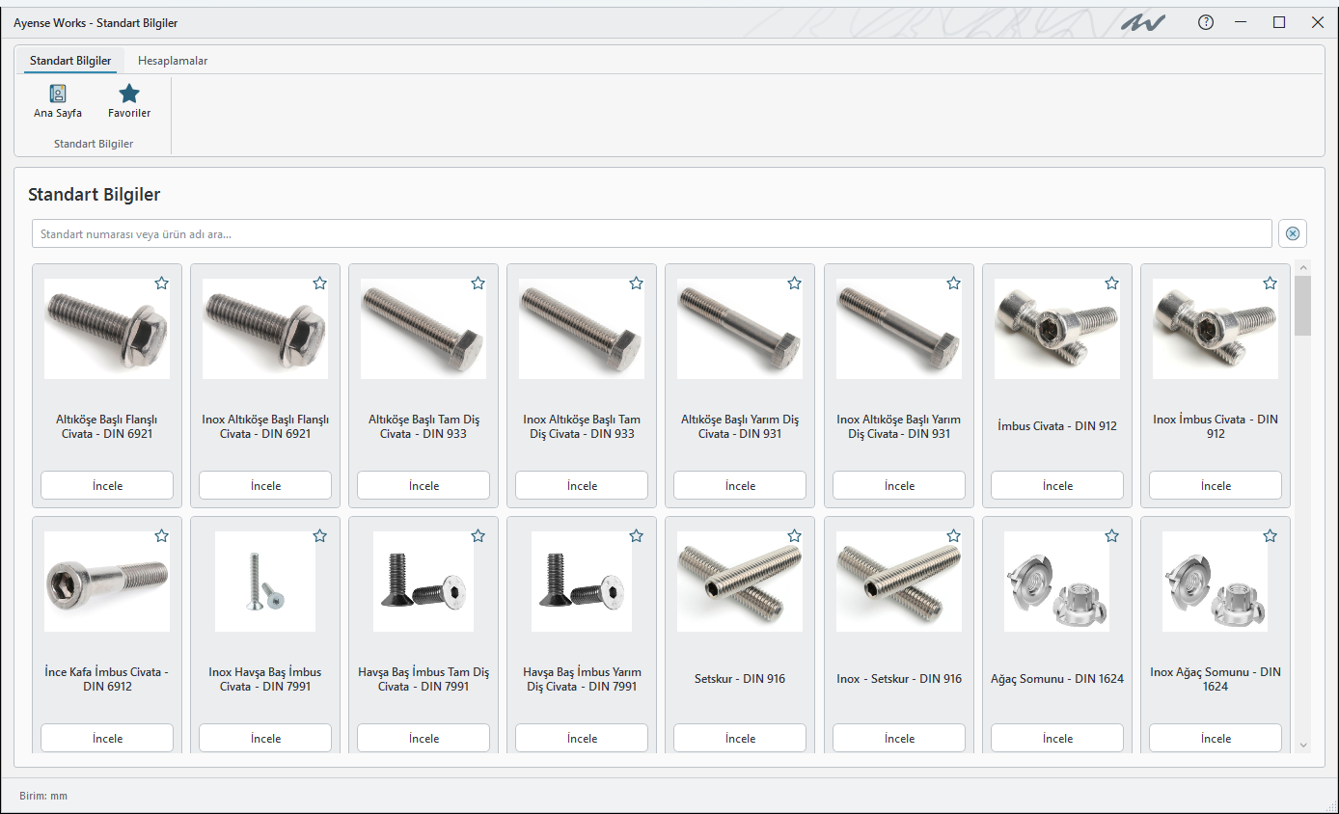Favorite the Inox Ağaç Somunu DIN 1624 card
1339x814 pixels.
coord(1270,535)
